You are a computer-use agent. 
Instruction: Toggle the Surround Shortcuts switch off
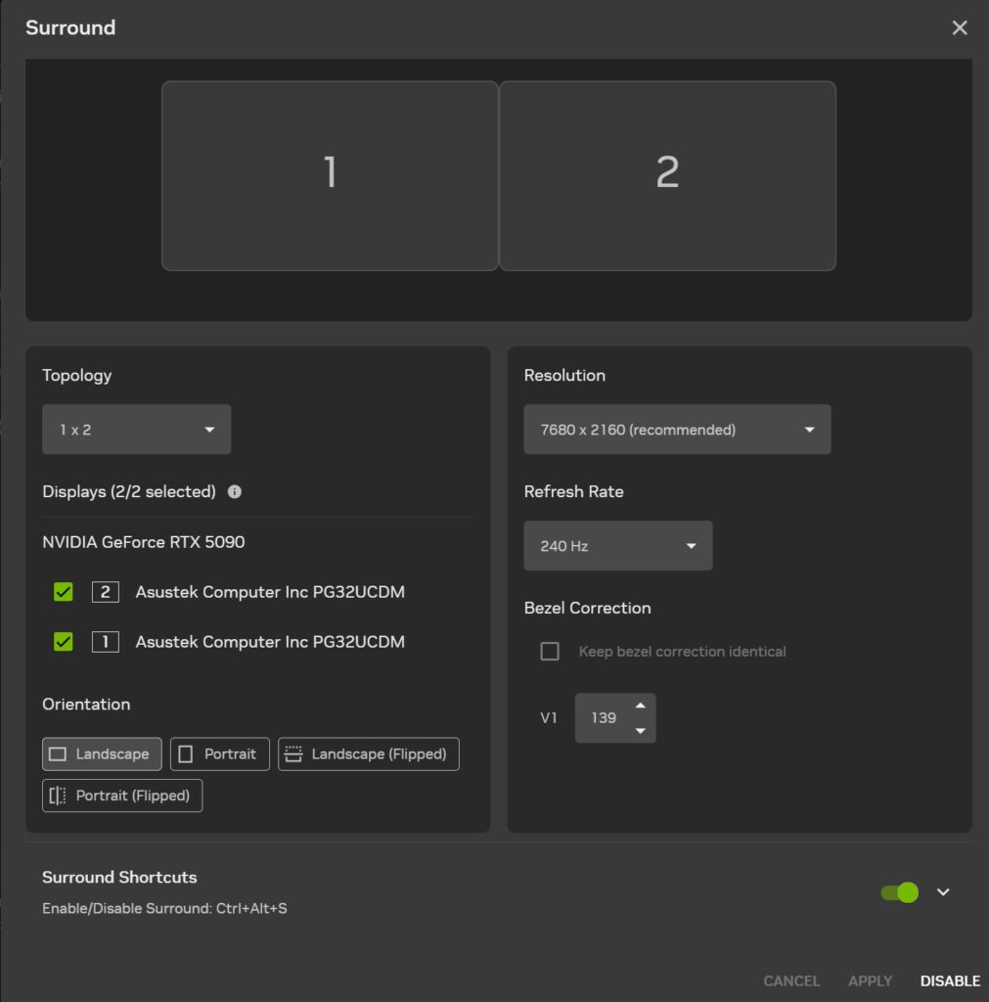point(899,892)
